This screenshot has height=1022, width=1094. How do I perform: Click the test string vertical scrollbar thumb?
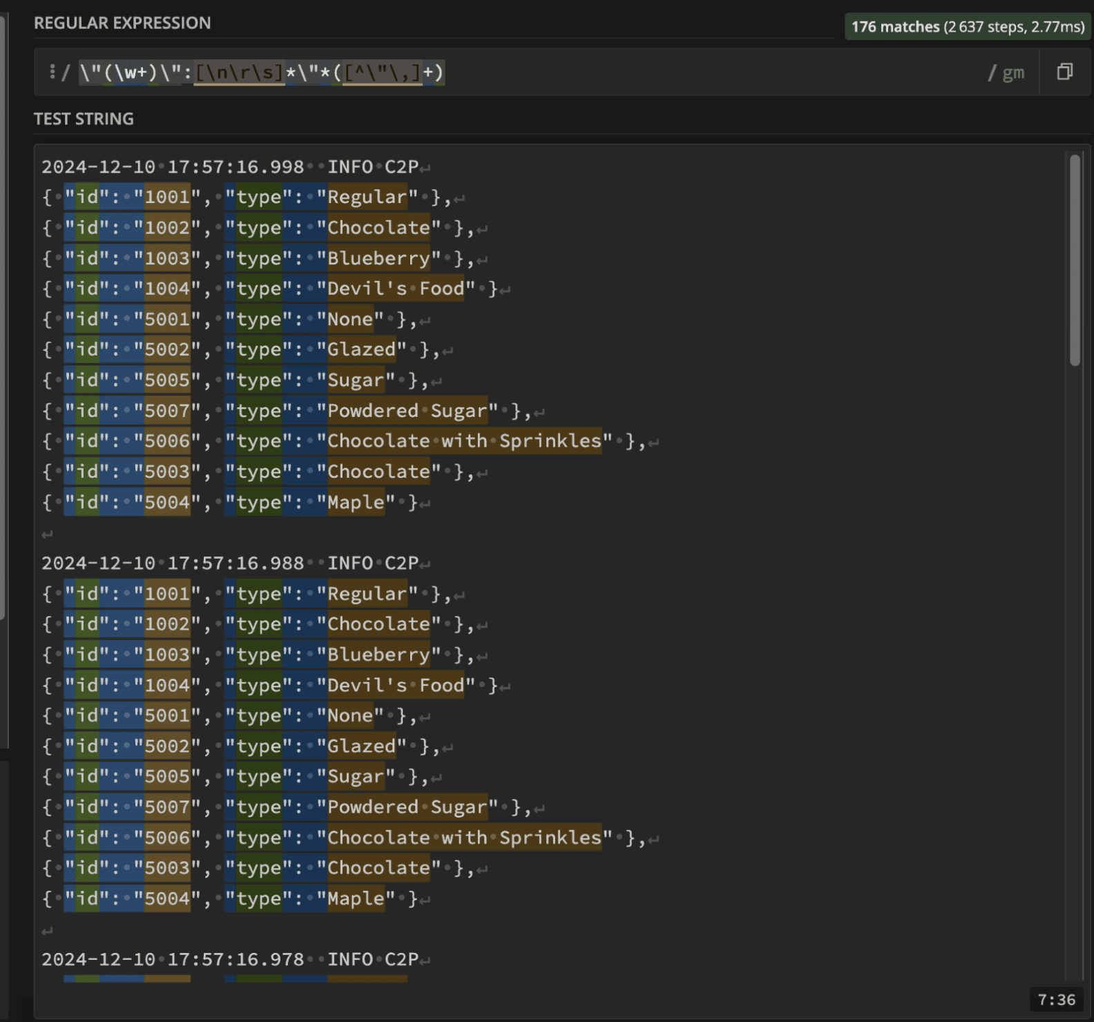[x=1075, y=260]
